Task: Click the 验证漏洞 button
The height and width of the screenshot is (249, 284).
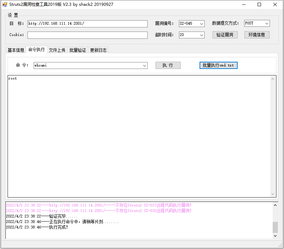Action: 225,35
